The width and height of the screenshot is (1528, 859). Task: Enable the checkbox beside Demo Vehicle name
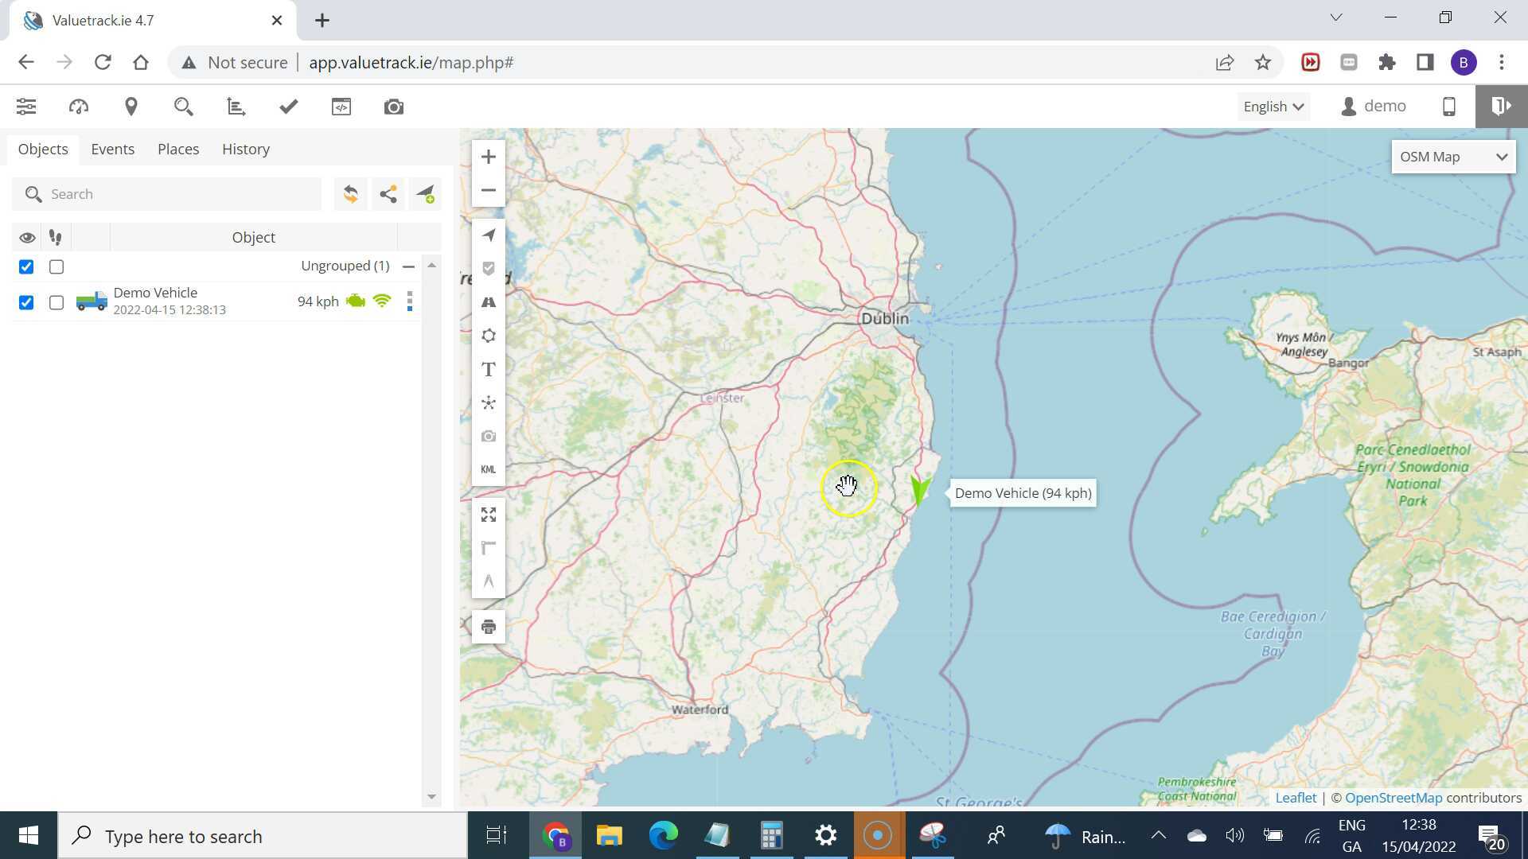(x=56, y=302)
